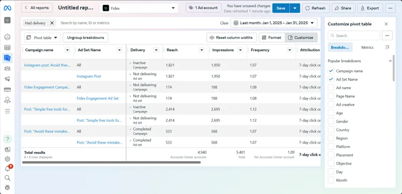Go back to All reports
The height and width of the screenshot is (194, 402).
[37, 8]
